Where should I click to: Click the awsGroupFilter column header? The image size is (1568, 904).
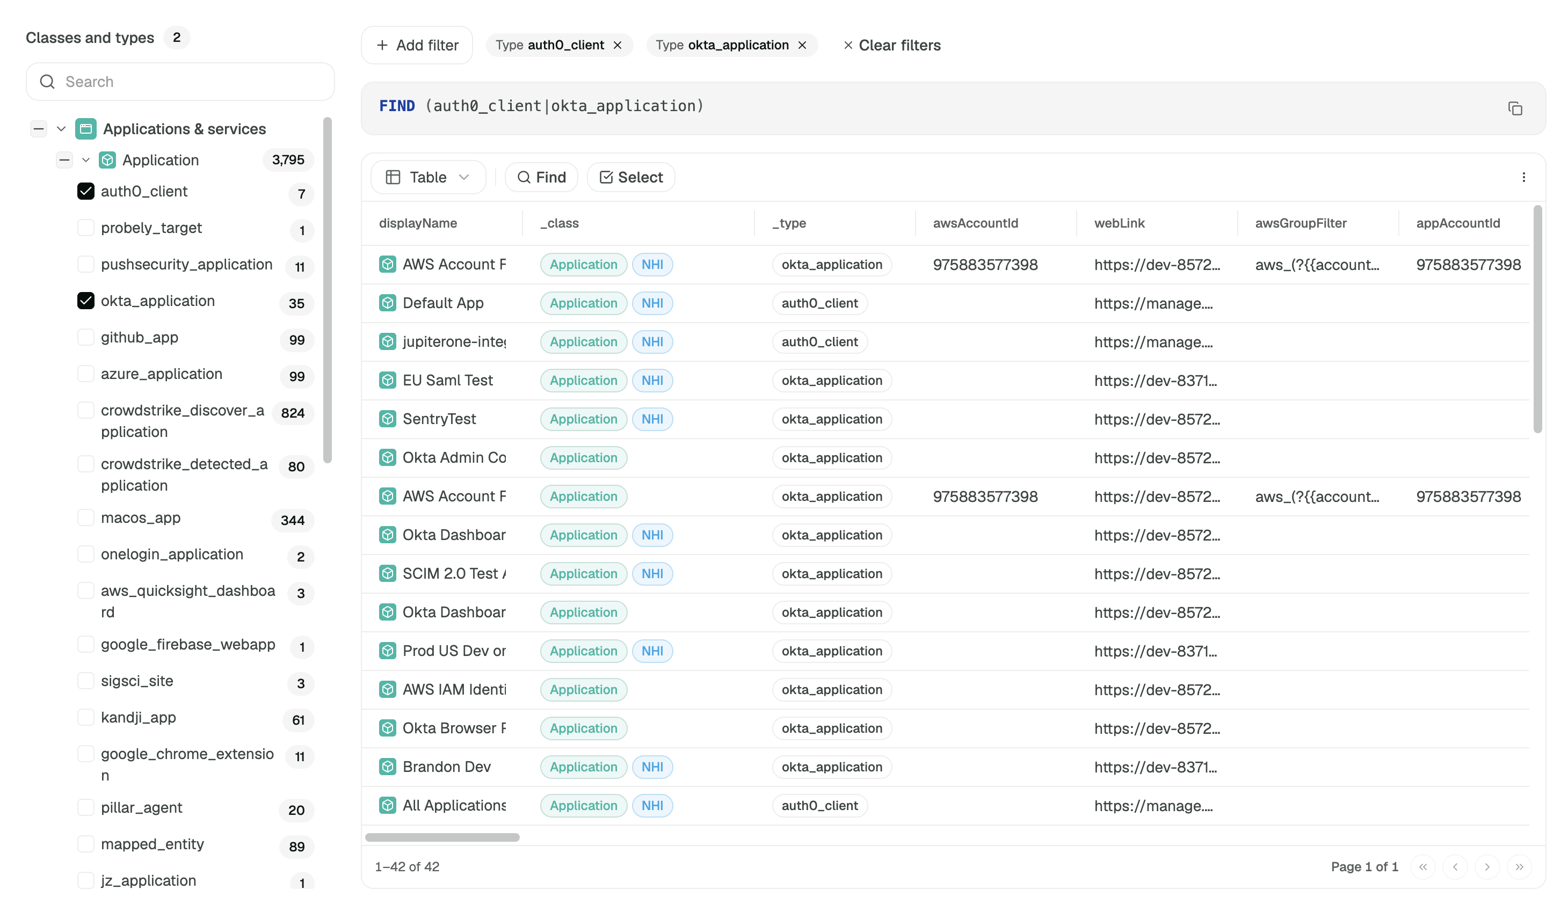(1301, 223)
